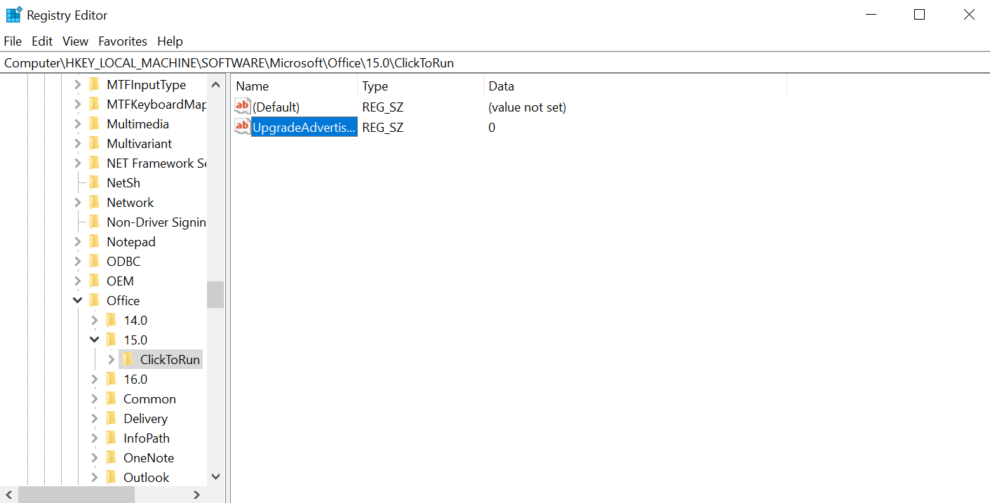This screenshot has width=990, height=503.
Task: Click the 16.0 folder icon
Action: [x=111, y=380]
